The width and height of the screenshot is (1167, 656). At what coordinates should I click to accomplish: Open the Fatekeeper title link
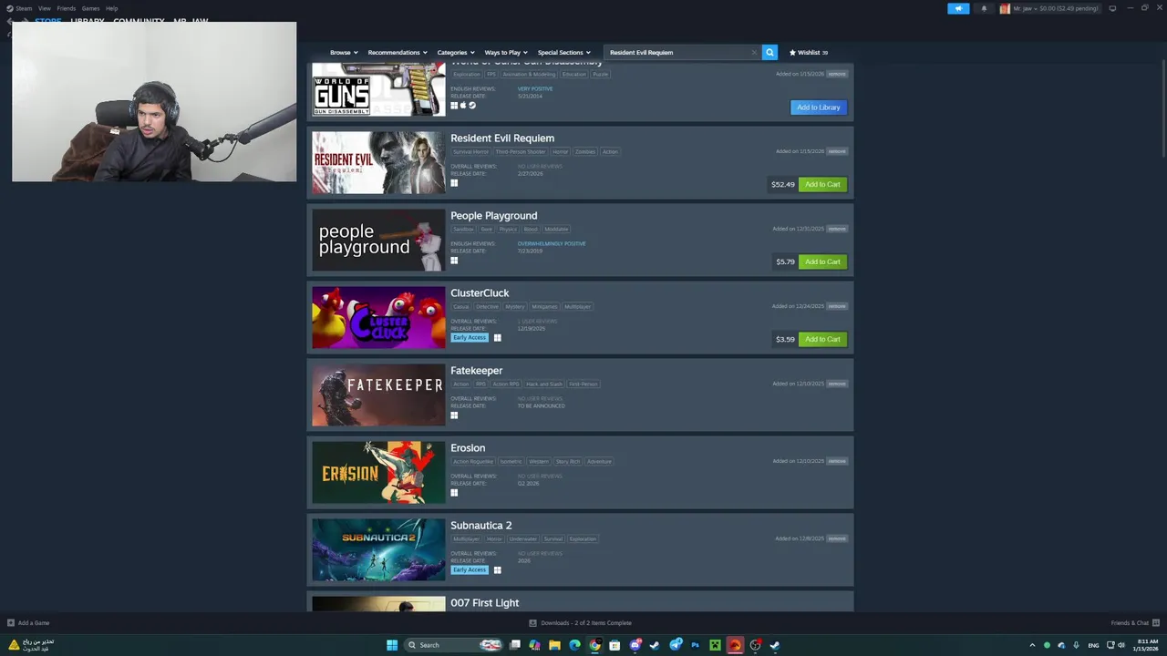tap(476, 371)
